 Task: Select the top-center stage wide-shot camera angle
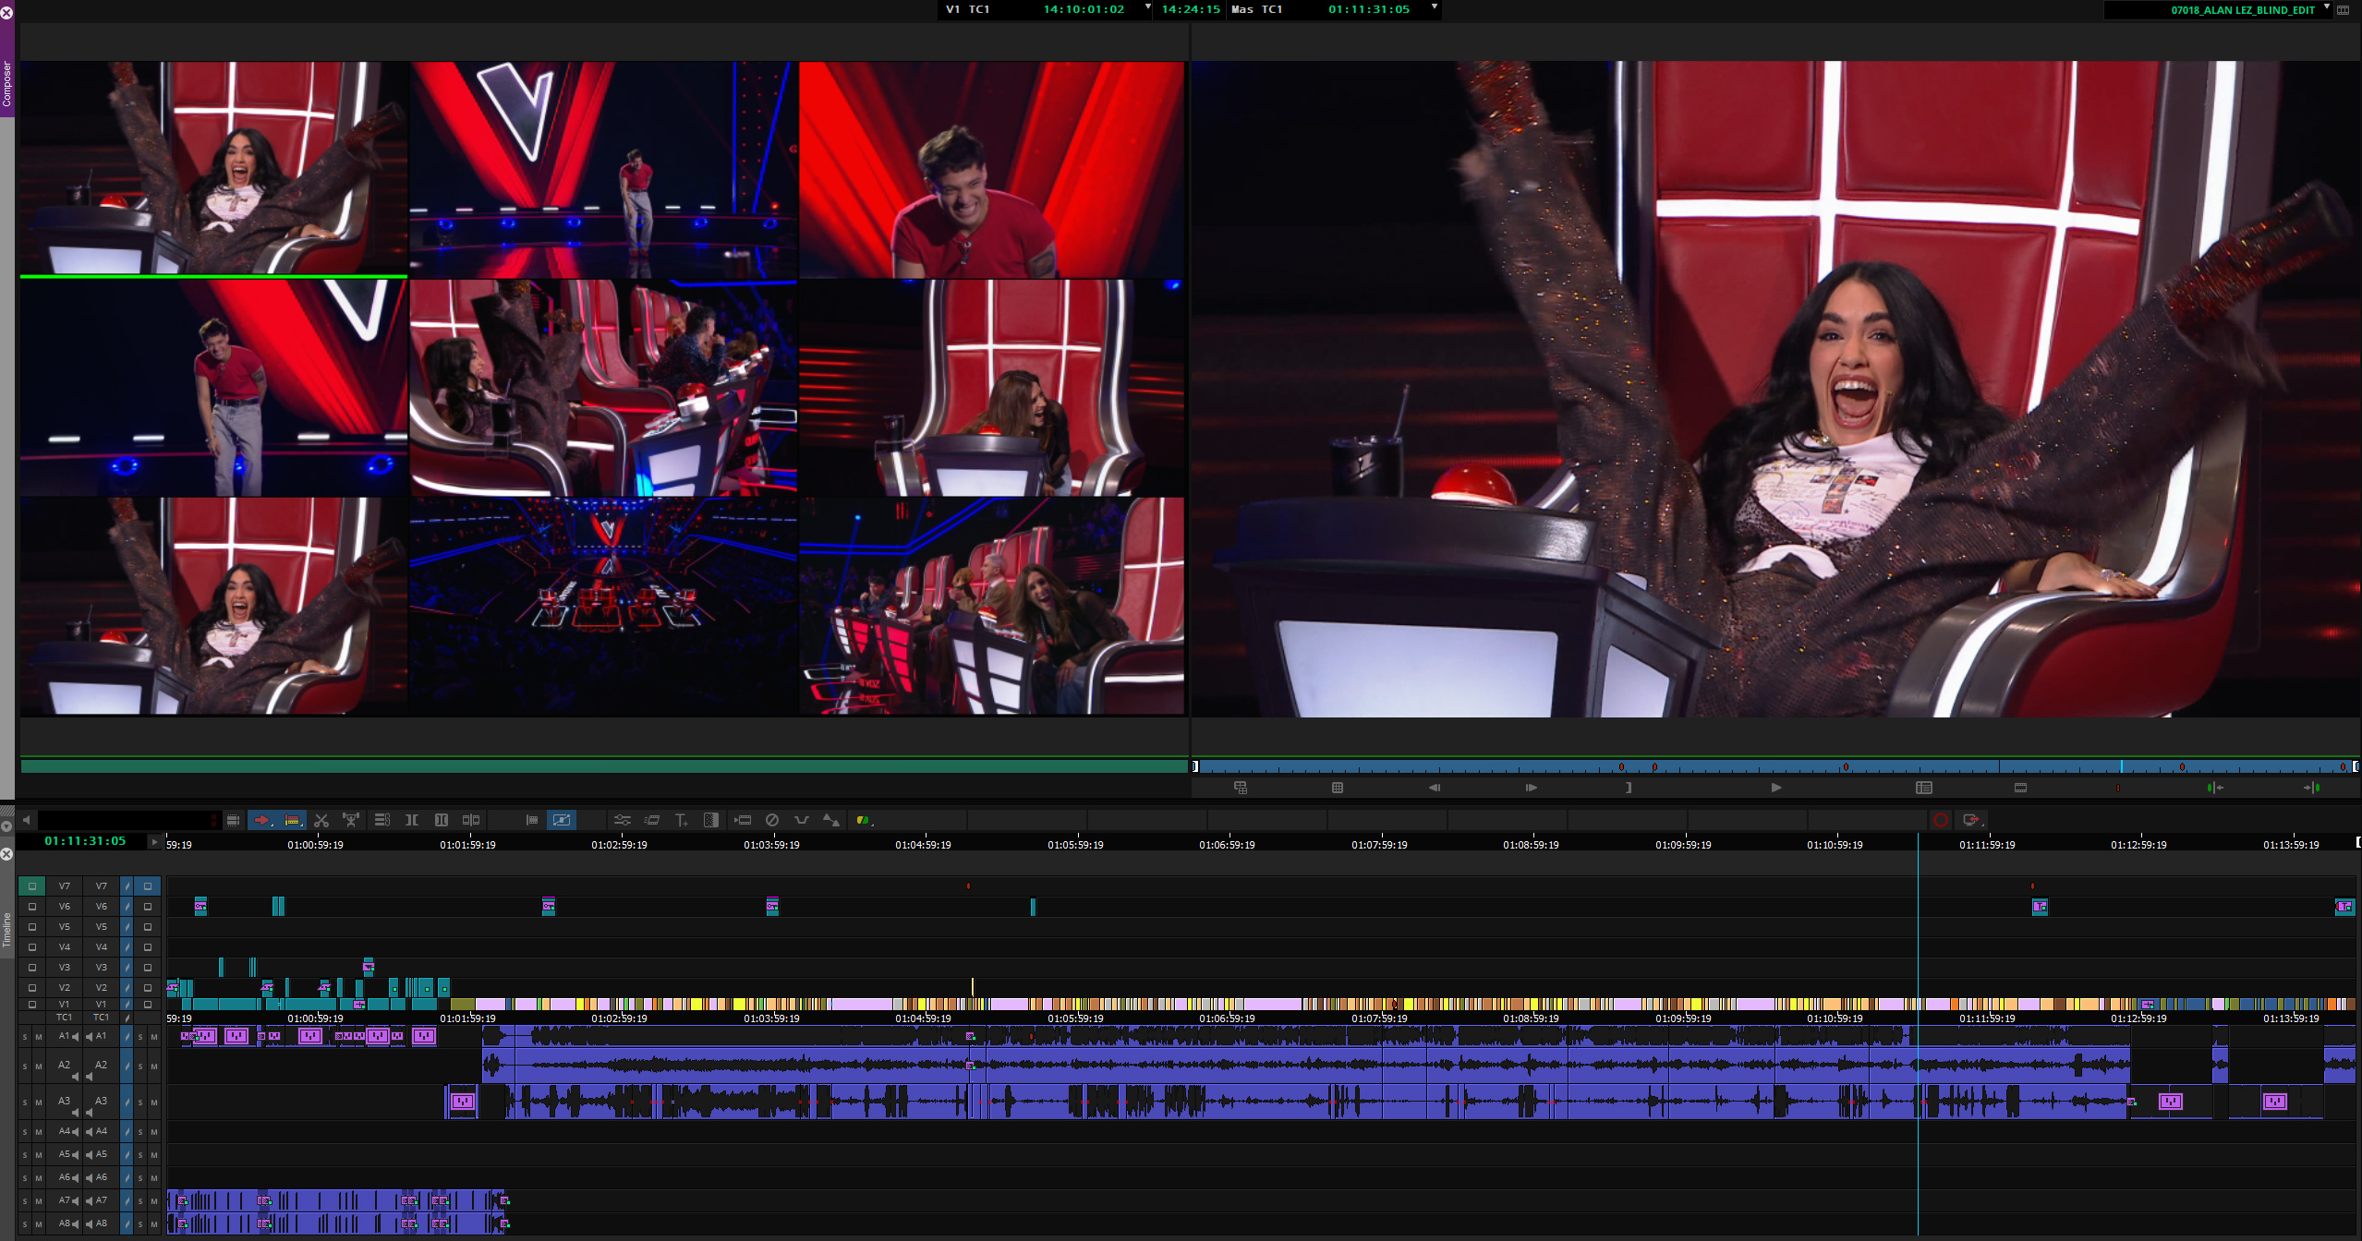[603, 170]
